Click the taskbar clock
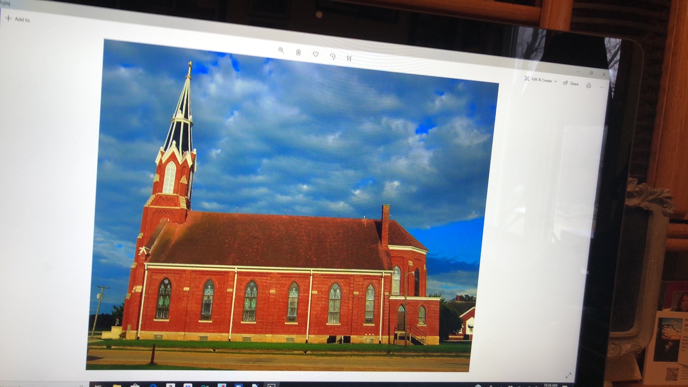Image resolution: width=688 pixels, height=387 pixels. pyautogui.click(x=551, y=385)
